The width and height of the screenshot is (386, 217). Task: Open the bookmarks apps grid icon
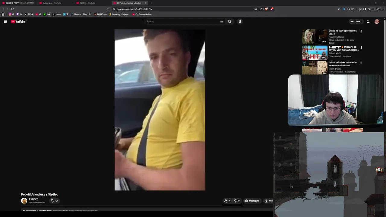(x=3, y=14)
